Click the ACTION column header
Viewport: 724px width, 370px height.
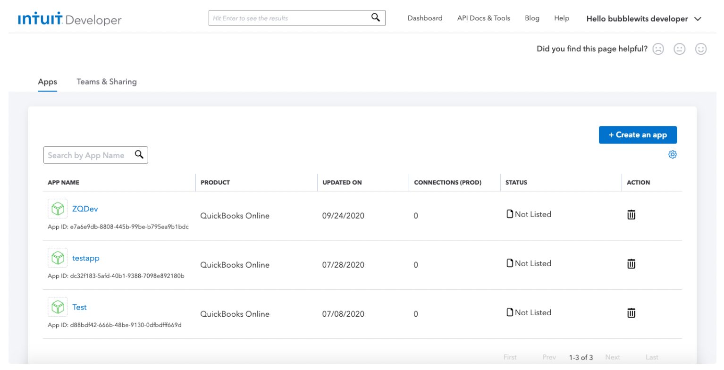click(638, 182)
